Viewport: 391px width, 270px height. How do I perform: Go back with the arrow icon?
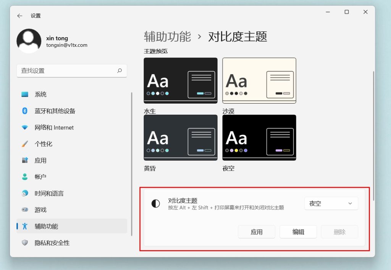coord(20,16)
